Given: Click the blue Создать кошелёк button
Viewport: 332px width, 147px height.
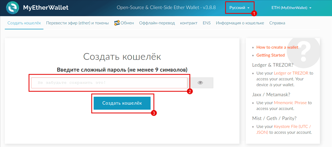Looking at the screenshot, I should coord(122,103).
